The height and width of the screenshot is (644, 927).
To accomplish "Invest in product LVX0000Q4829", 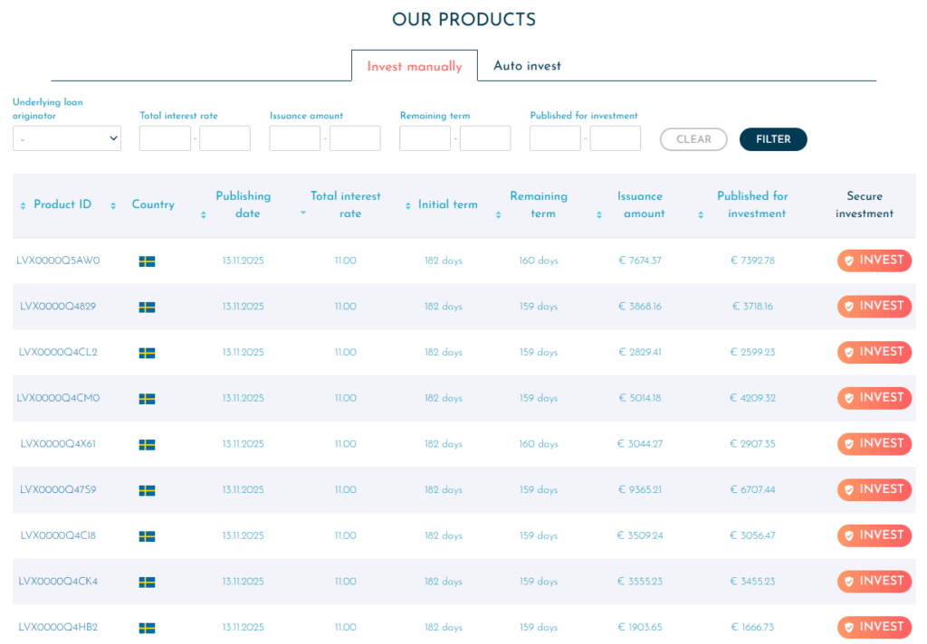I will pyautogui.click(x=874, y=307).
